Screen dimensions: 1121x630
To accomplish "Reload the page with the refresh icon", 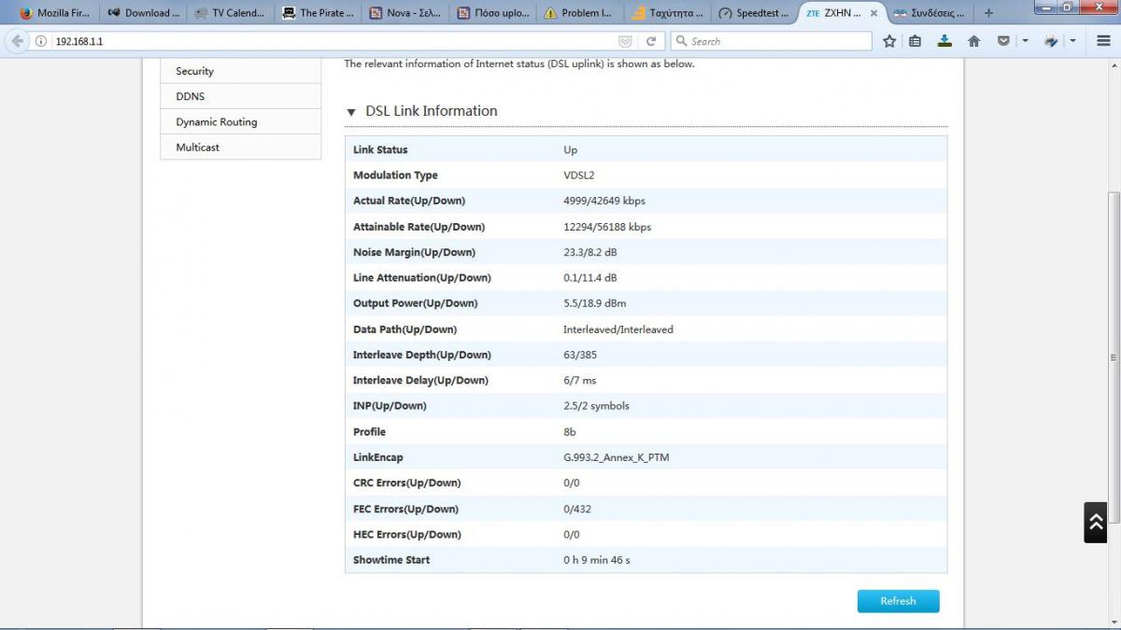I will (651, 41).
